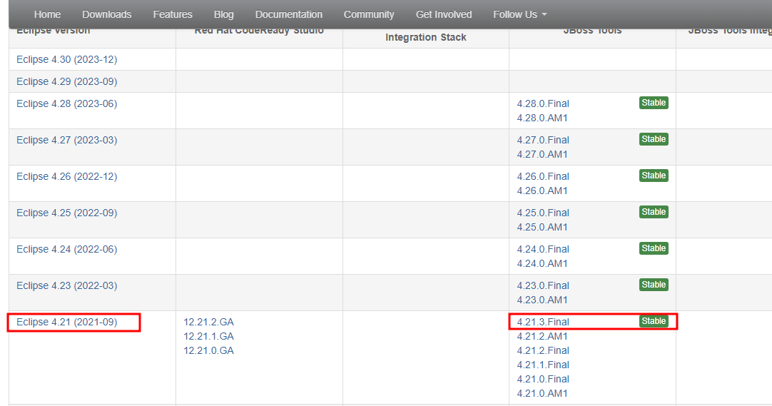The width and height of the screenshot is (772, 406).
Task: Open the Eclipse 4.25 (2022-09) link
Action: coord(67,213)
